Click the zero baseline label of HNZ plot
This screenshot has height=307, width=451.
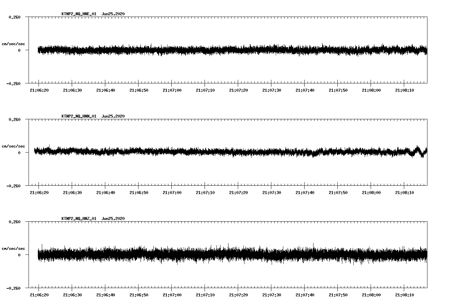click(x=19, y=255)
